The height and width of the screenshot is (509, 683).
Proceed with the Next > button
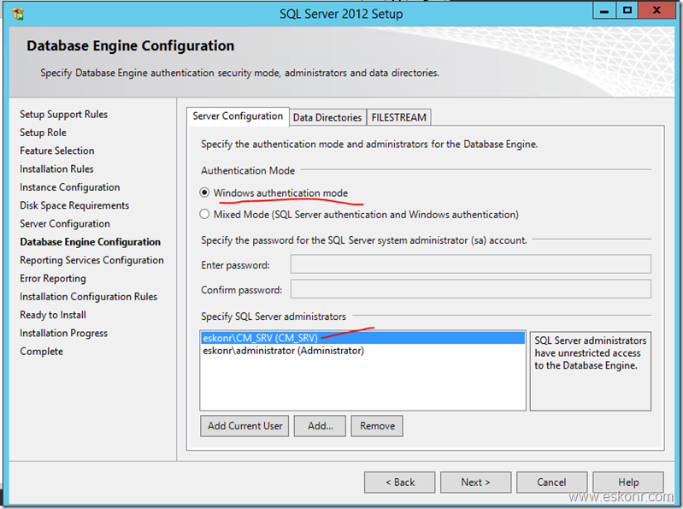pos(475,482)
